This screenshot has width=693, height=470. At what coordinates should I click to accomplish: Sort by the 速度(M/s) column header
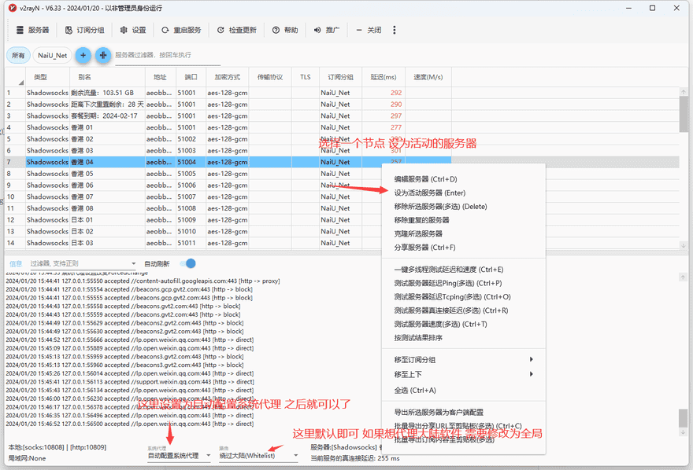[428, 77]
